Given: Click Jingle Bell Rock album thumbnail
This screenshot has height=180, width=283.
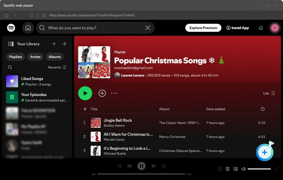Looking at the screenshot, I should pos(96,123).
